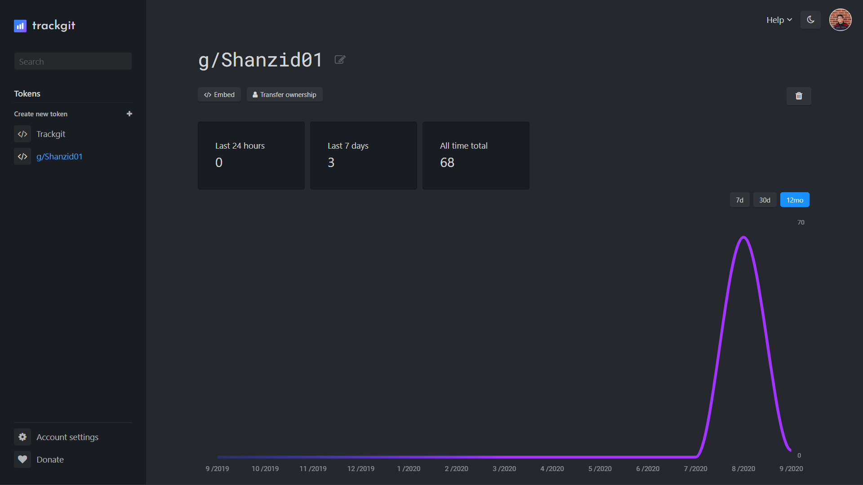
Task: Open the user avatar profile menu
Action: tap(840, 20)
